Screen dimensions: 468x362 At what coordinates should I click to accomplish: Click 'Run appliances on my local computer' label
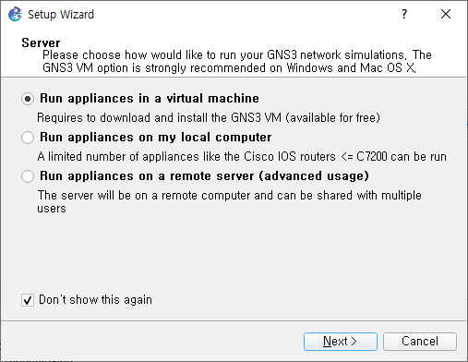tap(156, 138)
